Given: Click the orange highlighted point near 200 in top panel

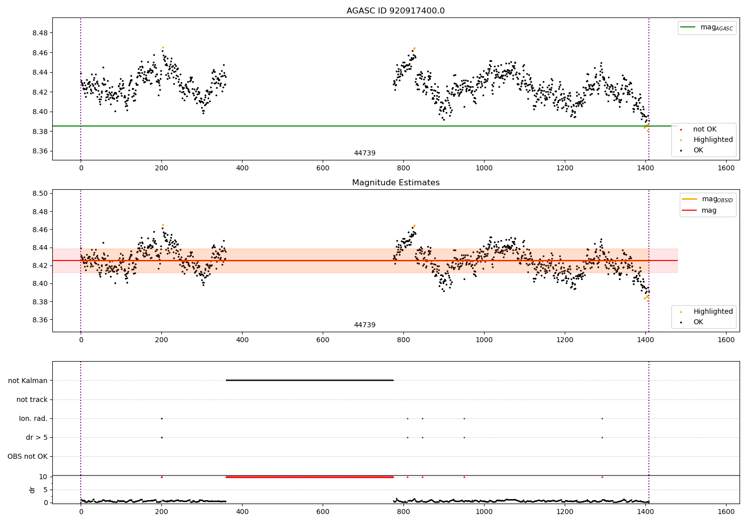Looking at the screenshot, I should 163,47.
